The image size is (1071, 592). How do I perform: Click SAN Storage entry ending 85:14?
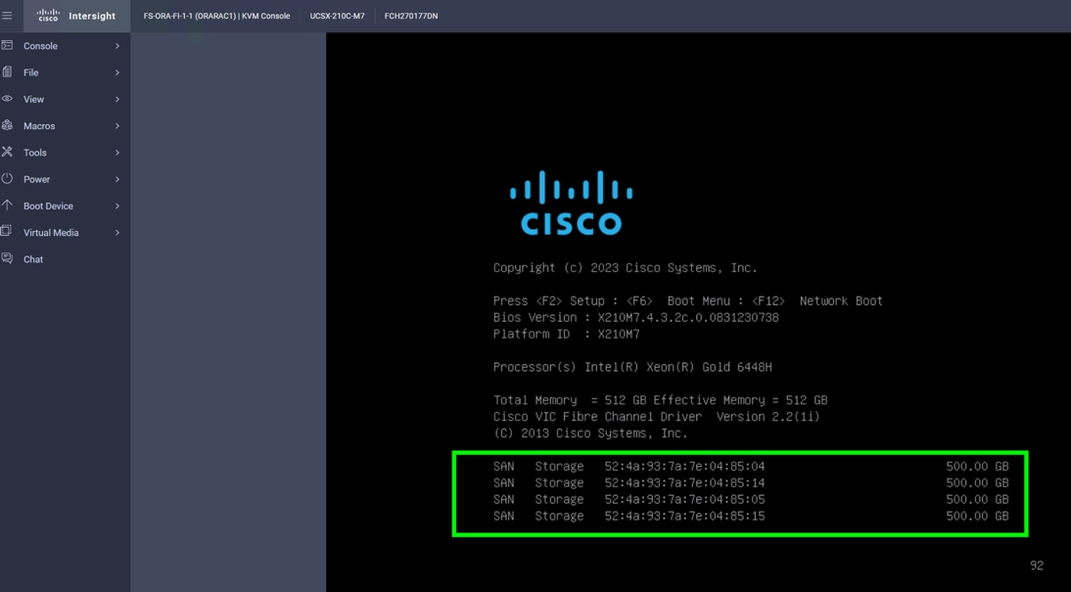pos(751,482)
